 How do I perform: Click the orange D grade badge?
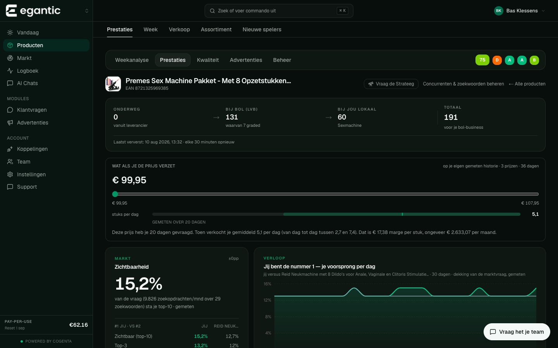(x=497, y=60)
